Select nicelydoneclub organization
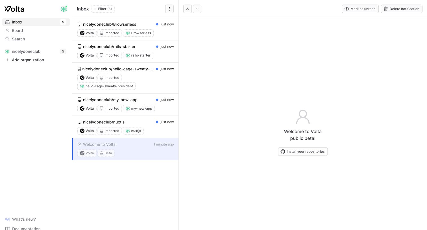The image size is (427, 230). coord(36,51)
